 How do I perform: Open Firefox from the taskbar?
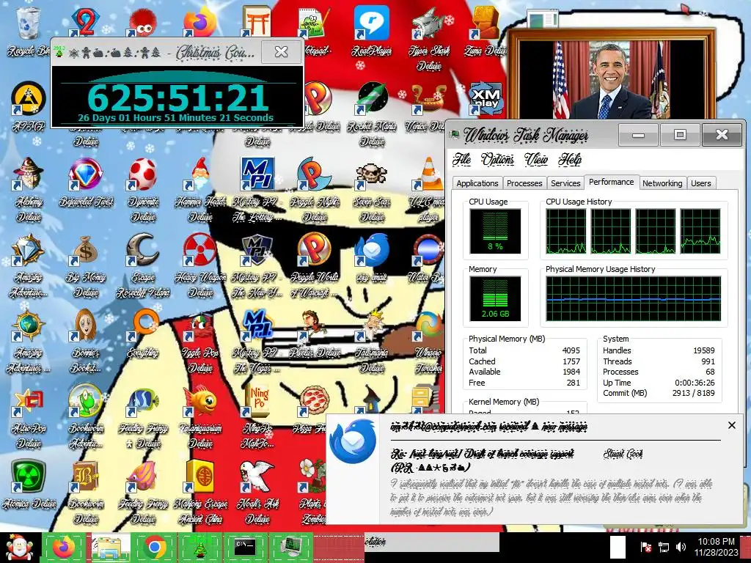coord(64,547)
